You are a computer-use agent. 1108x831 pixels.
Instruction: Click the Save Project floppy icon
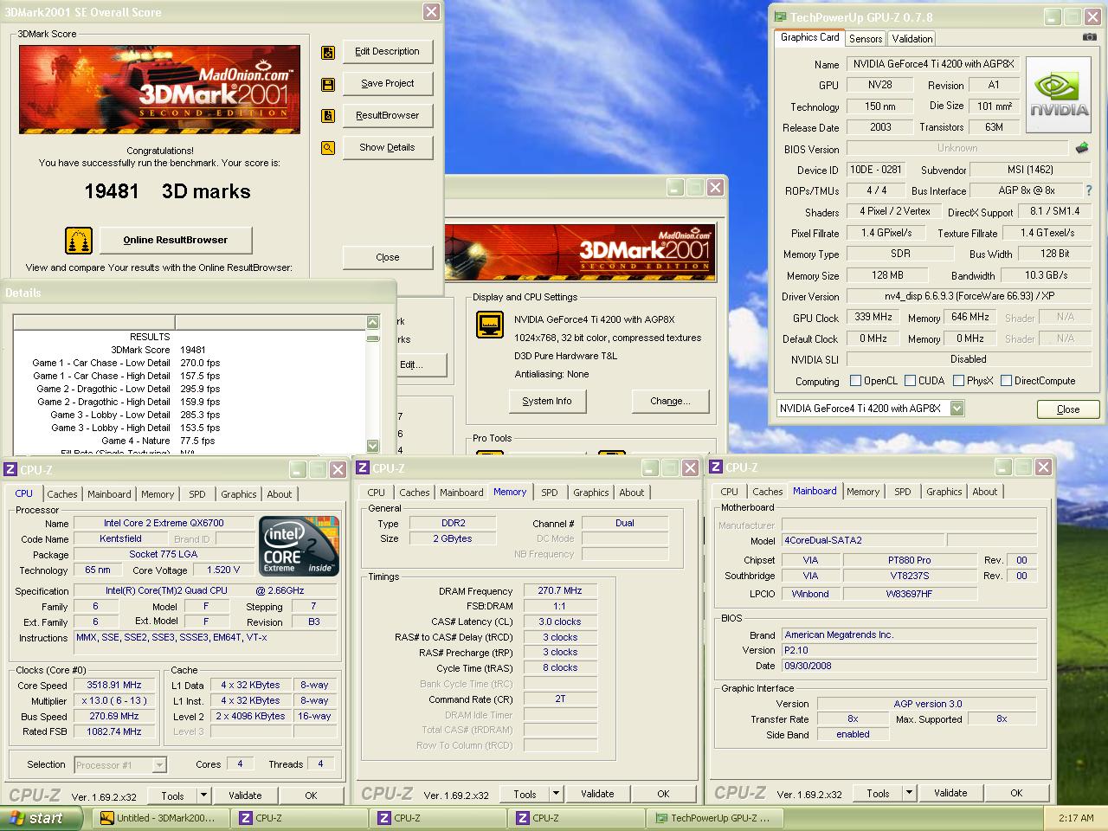tap(328, 84)
